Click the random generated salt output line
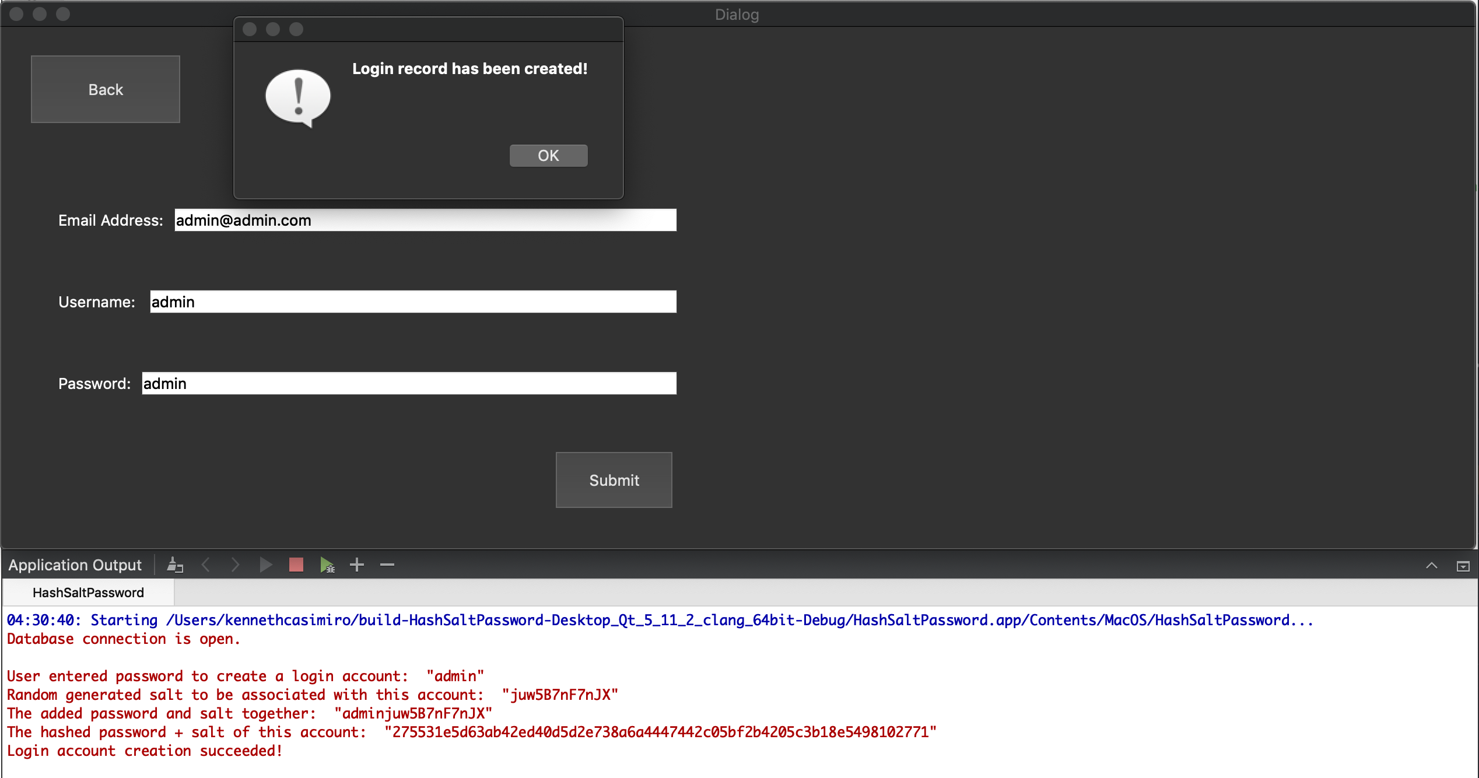This screenshot has width=1479, height=778. (x=313, y=695)
